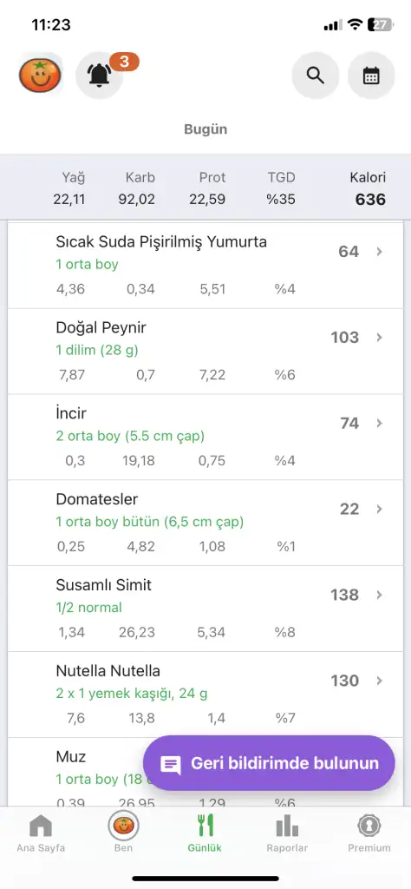Expand İncir entry chevron
Image resolution: width=411 pixels, height=889 pixels.
pyautogui.click(x=379, y=423)
